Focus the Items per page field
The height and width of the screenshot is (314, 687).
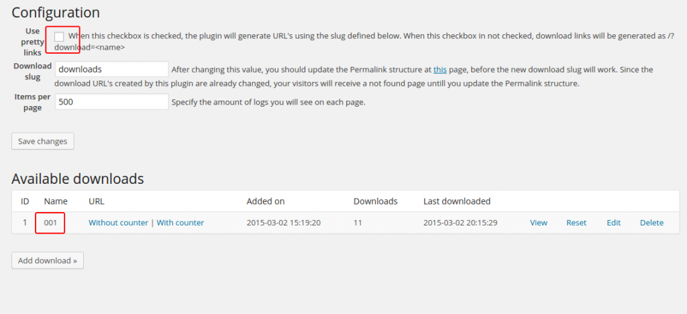pyautogui.click(x=111, y=102)
